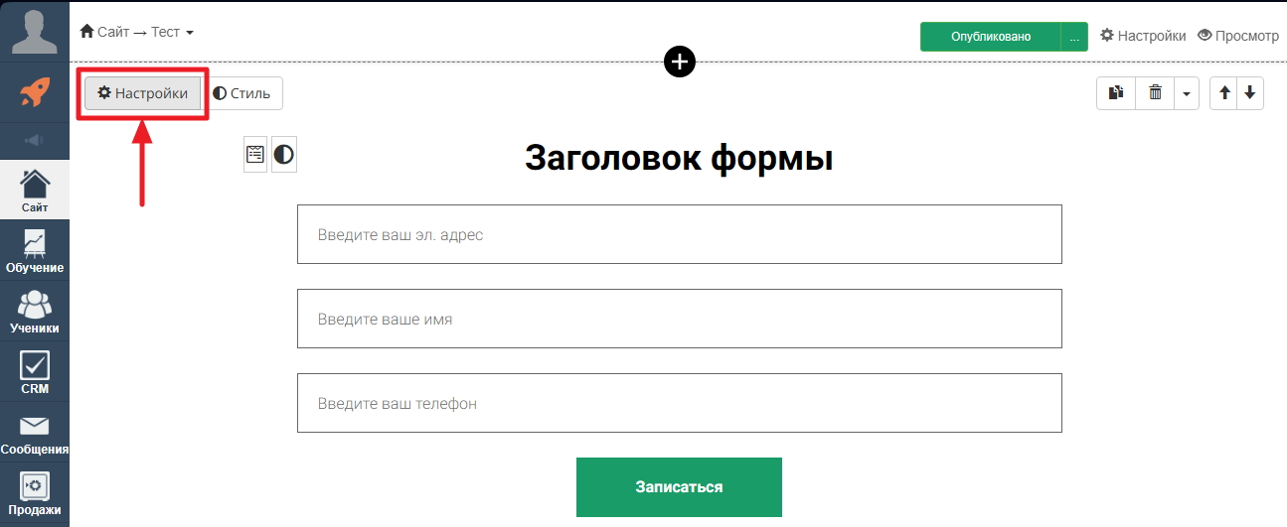Viewport: 1287px width, 527px height.
Task: Open the ellipsis menu beside Опубликовано
Action: [1074, 37]
